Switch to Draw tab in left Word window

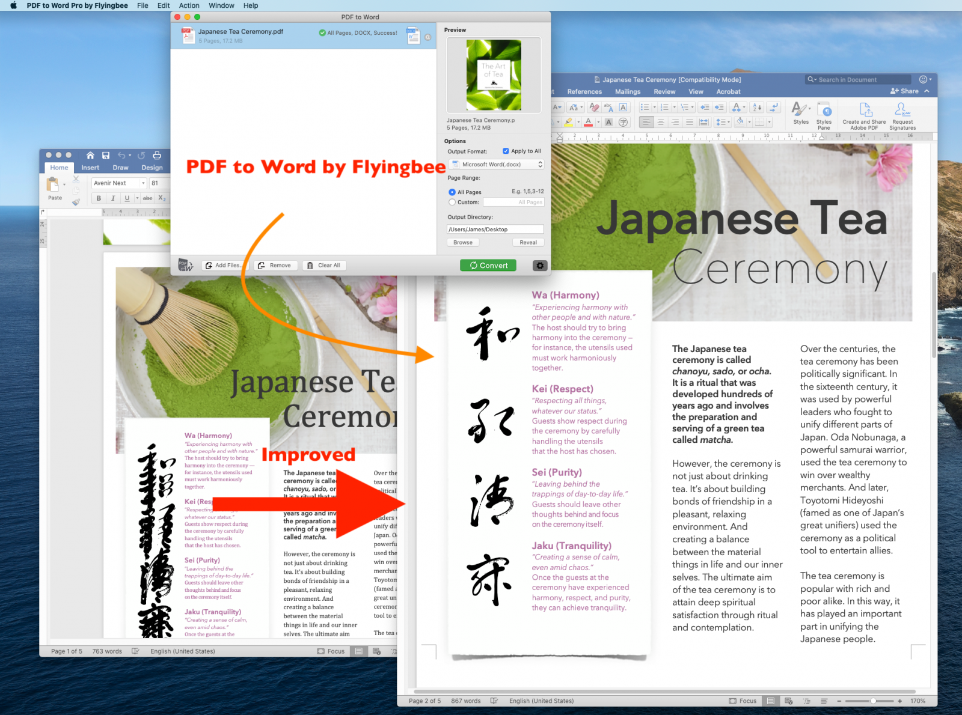pos(120,168)
